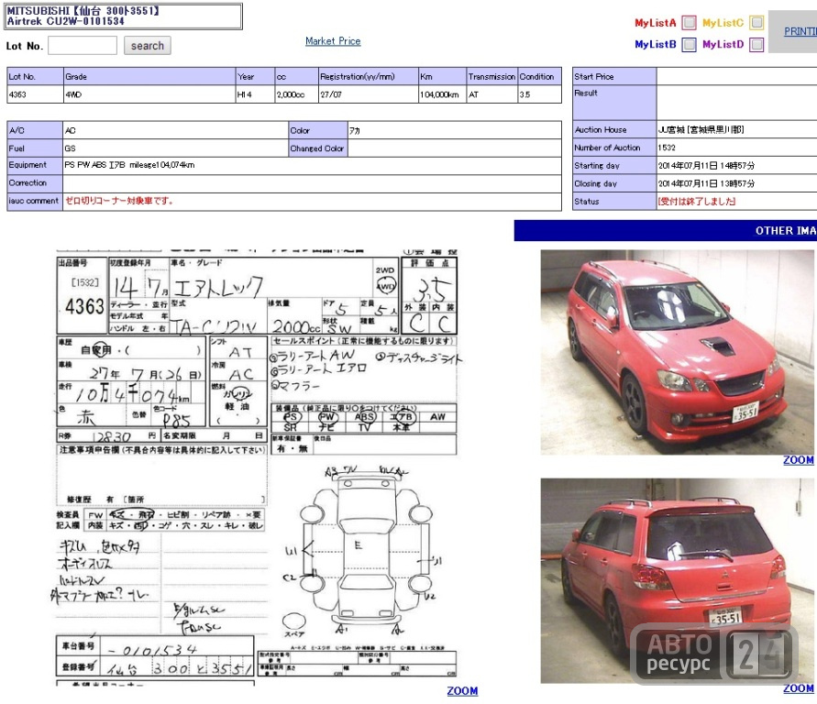The width and height of the screenshot is (817, 704).
Task: Tick the MyListC checkbox
Action: [756, 22]
